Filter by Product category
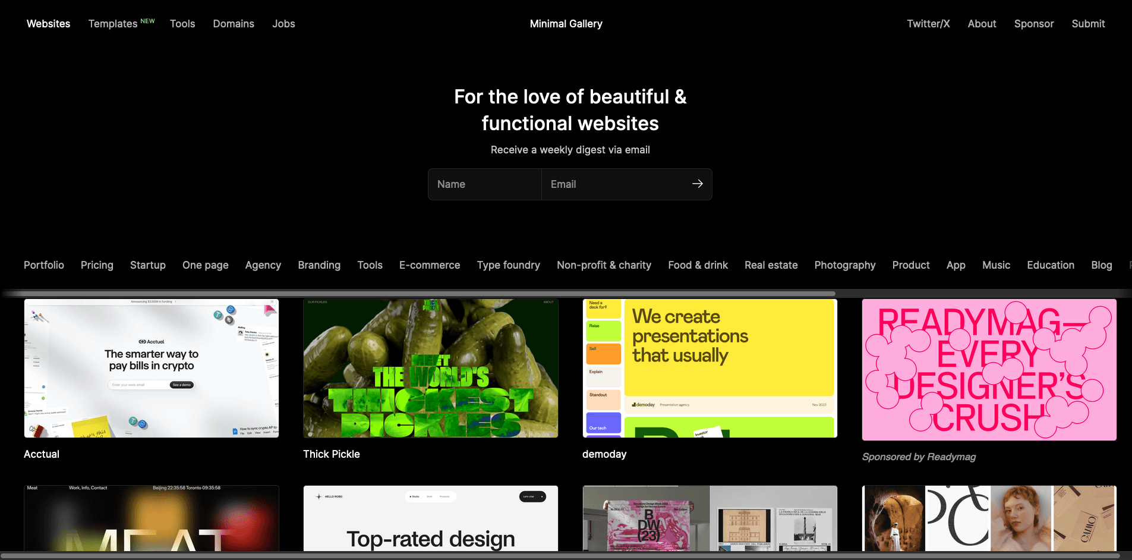The width and height of the screenshot is (1132, 560). (x=911, y=265)
